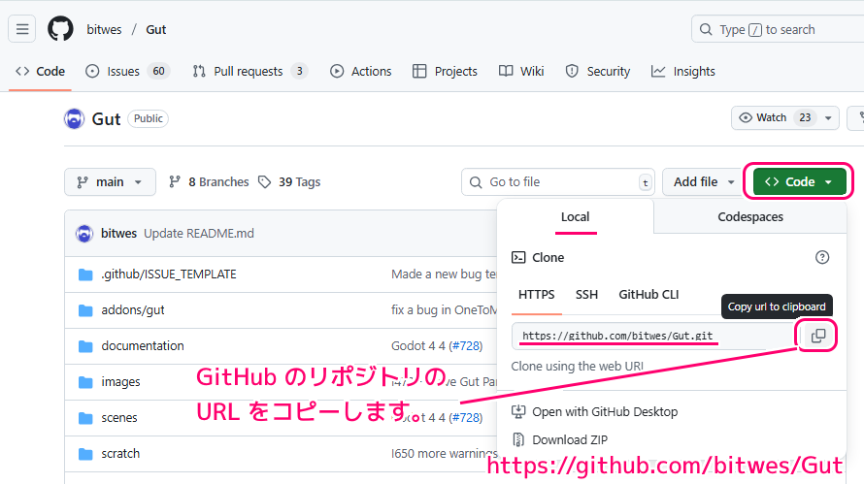
Task: Select the SSH clone method tab
Action: pos(586,295)
